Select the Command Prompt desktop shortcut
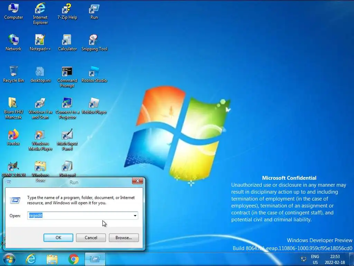This screenshot has height=266, width=354. 67,77
